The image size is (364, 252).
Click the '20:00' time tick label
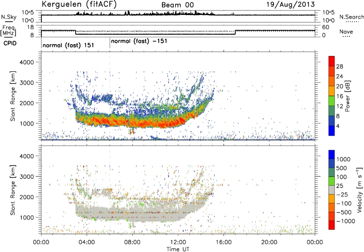tap(269, 242)
